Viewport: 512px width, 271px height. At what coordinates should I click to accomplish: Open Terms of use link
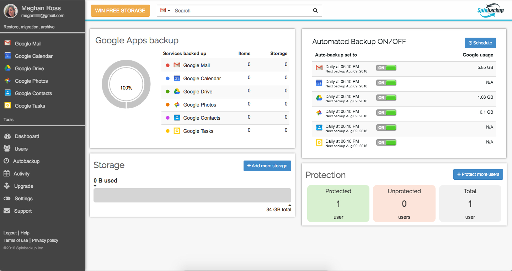click(x=16, y=240)
